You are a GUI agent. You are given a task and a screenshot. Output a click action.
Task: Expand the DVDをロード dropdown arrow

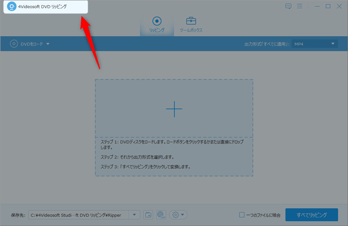48,44
